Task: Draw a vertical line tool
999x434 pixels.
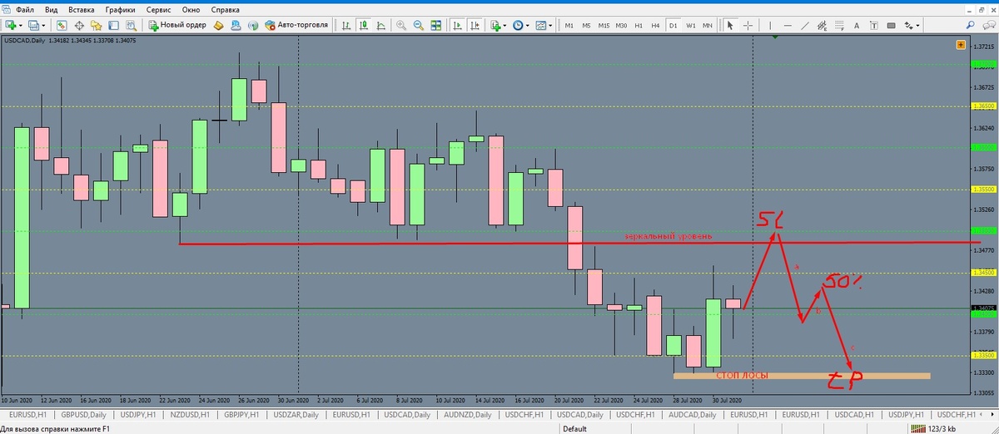Action: (x=770, y=25)
